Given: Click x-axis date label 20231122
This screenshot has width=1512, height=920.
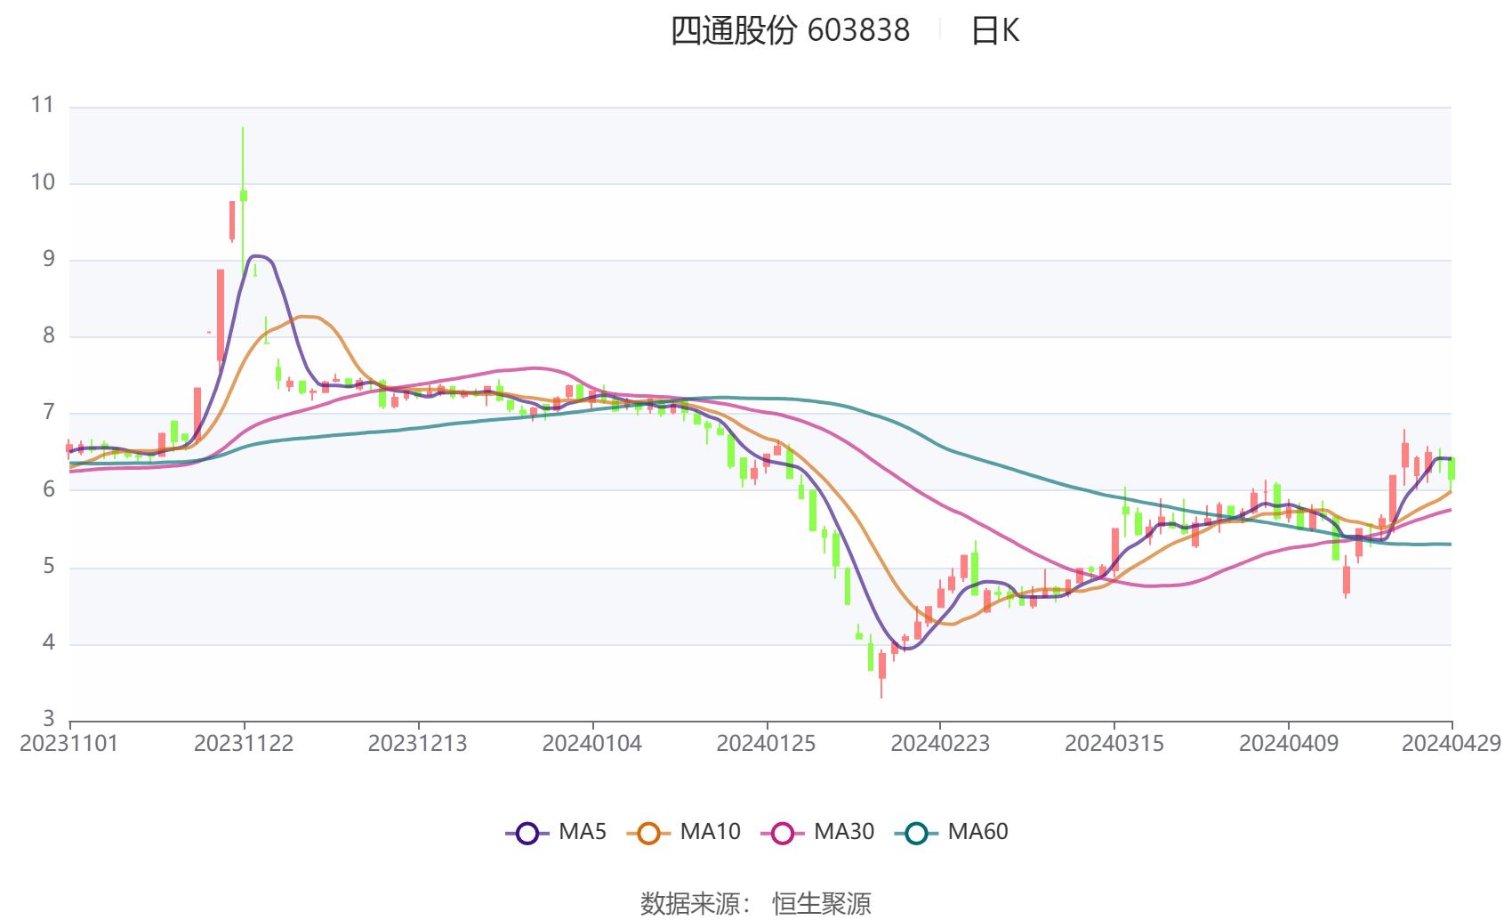Looking at the screenshot, I should pyautogui.click(x=244, y=744).
